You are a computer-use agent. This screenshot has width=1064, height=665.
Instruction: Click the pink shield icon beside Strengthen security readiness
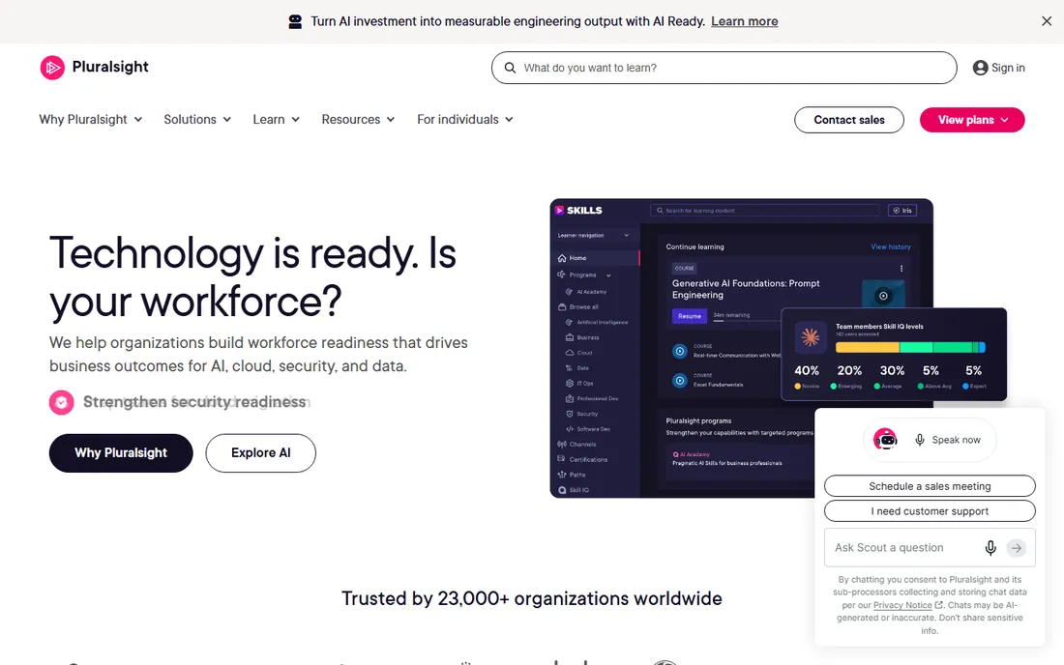coord(61,403)
